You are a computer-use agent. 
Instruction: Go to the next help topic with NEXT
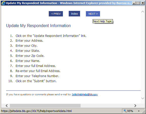click(x=93, y=14)
